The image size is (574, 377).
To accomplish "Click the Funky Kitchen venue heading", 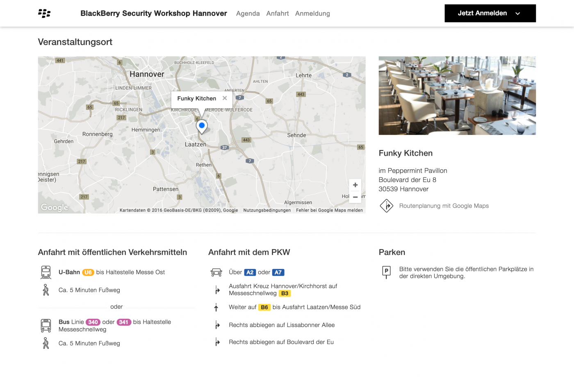I will pos(405,153).
